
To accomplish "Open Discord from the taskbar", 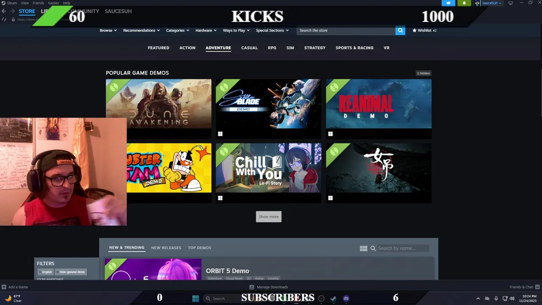I will (x=346, y=298).
